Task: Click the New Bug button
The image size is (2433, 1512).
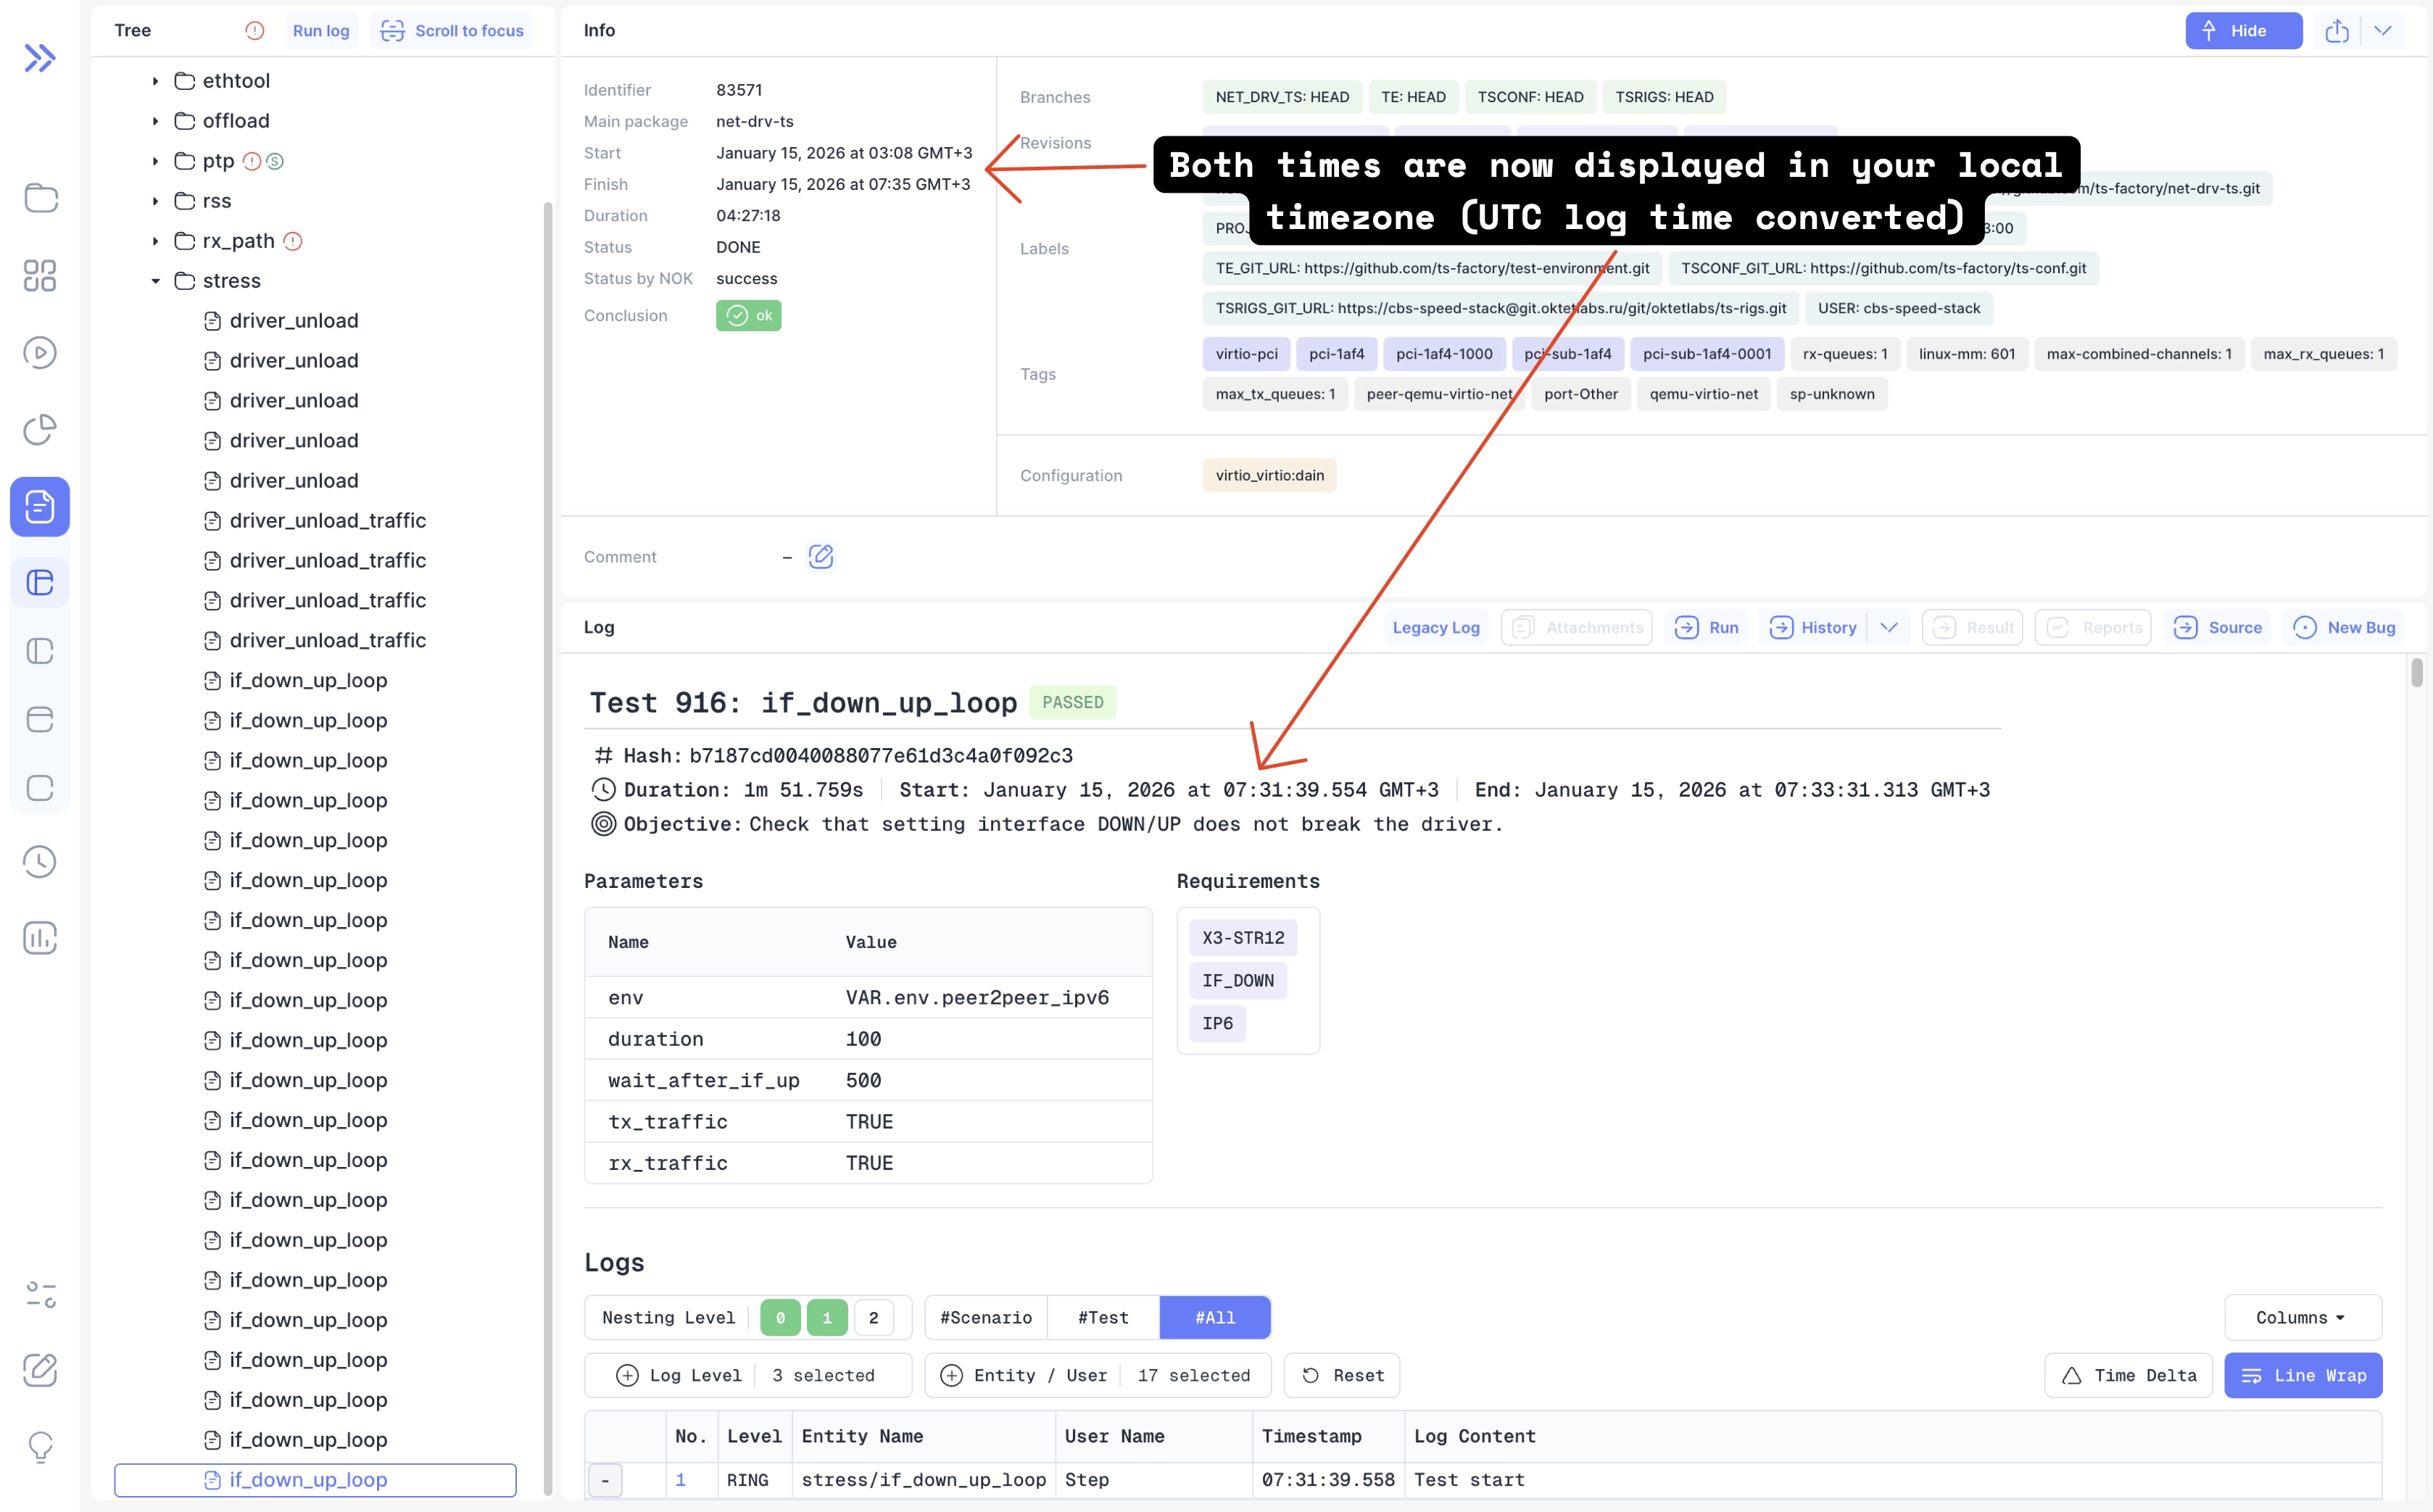Action: pos(2344,628)
